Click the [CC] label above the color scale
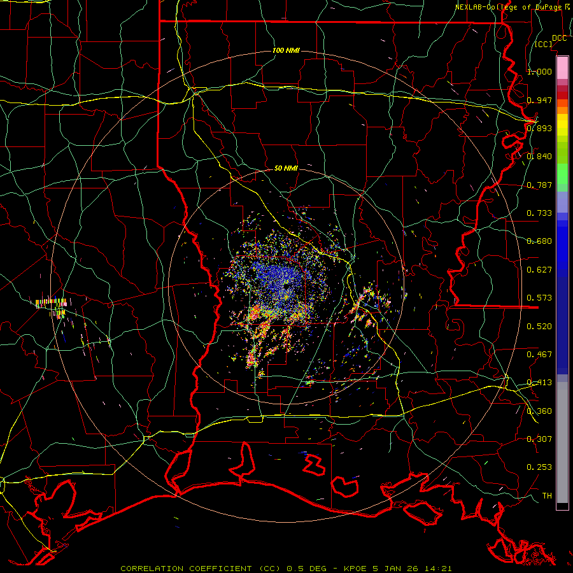Image resolution: width=573 pixels, height=573 pixels. (544, 44)
